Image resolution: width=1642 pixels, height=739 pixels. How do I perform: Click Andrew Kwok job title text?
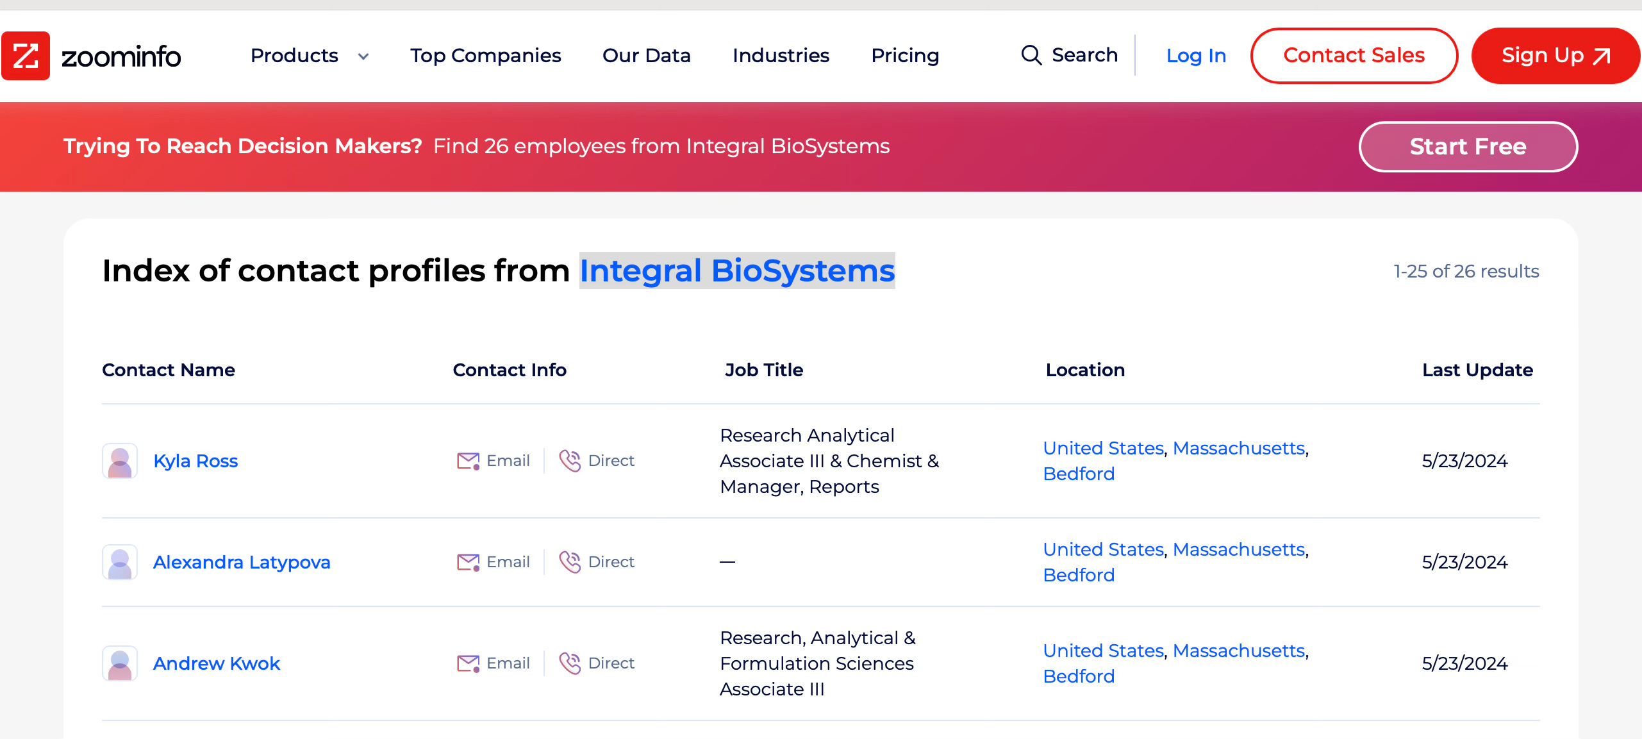(x=818, y=663)
